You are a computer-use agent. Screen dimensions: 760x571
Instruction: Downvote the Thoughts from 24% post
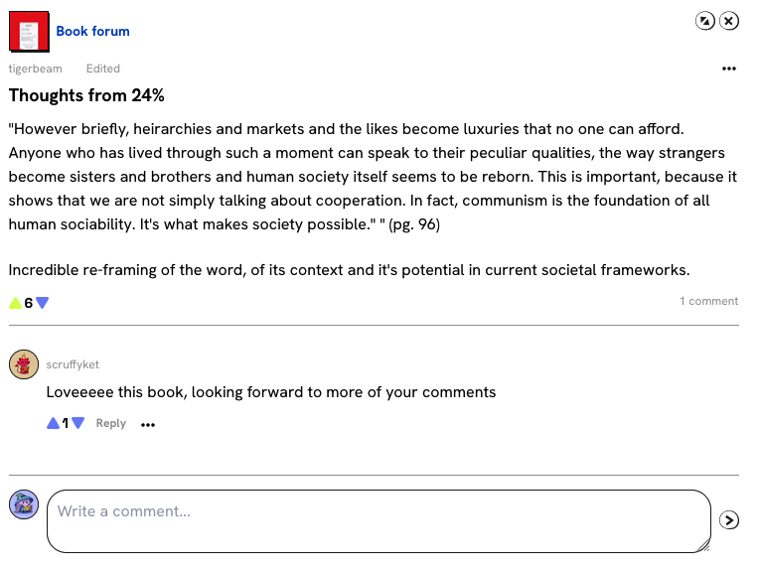(42, 303)
